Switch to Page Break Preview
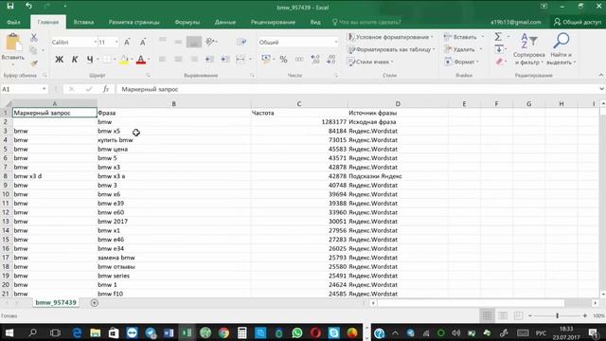The height and width of the screenshot is (341, 606). point(518,315)
